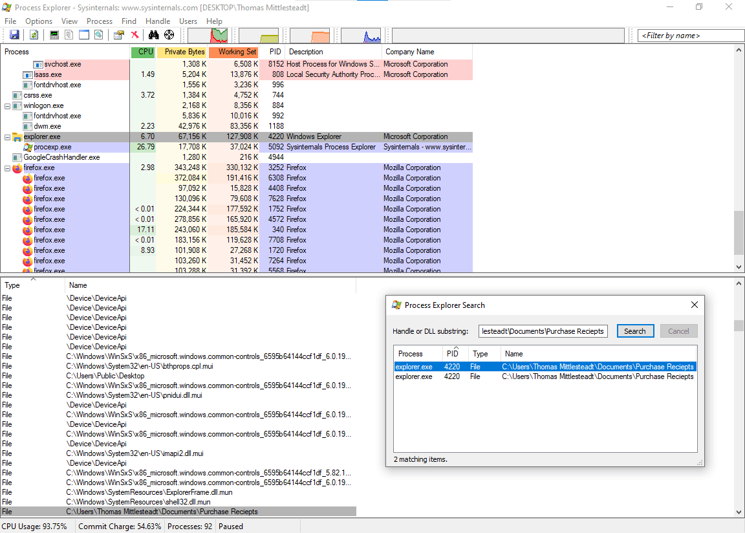This screenshot has width=745, height=533.
Task: Click the GoogleCrashHandler.exe process icon
Action: click(17, 157)
